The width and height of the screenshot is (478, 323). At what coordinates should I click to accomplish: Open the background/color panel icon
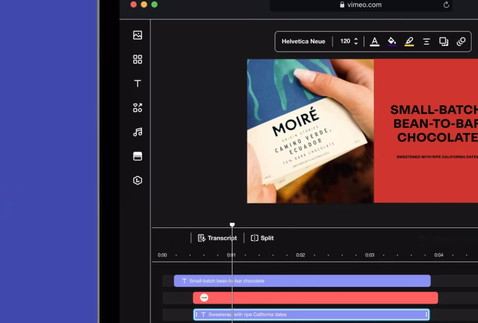pyautogui.click(x=138, y=156)
